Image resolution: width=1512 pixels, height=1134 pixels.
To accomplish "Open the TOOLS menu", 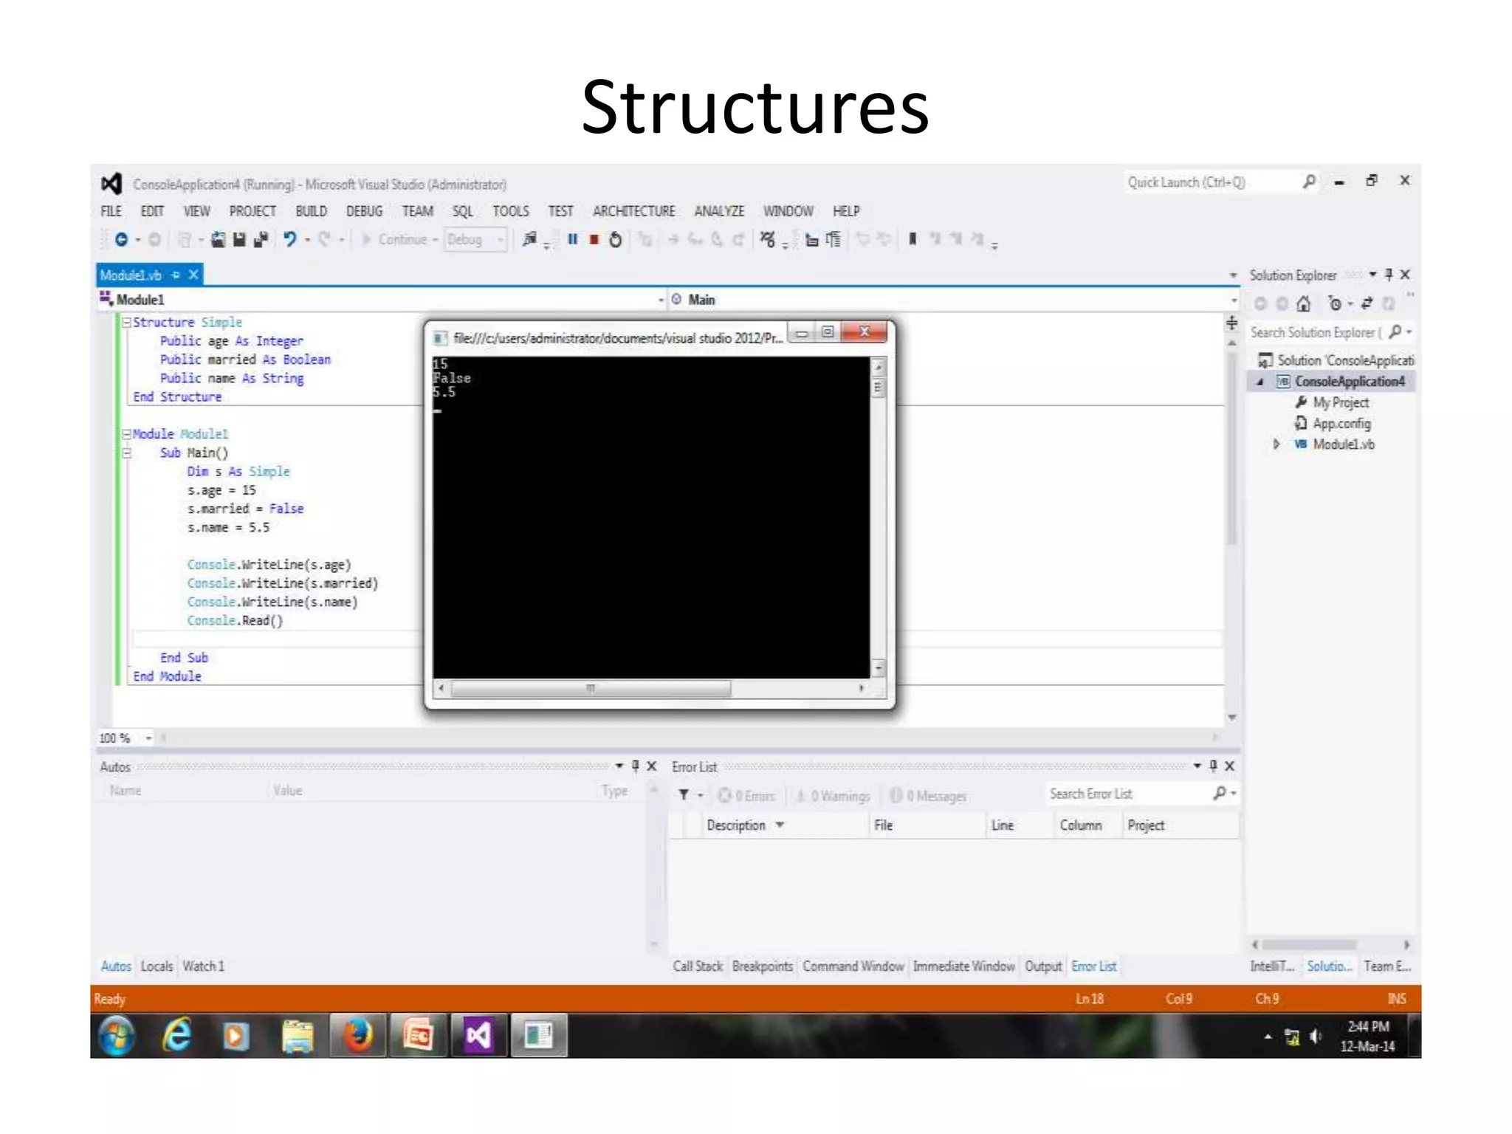I will [x=511, y=211].
